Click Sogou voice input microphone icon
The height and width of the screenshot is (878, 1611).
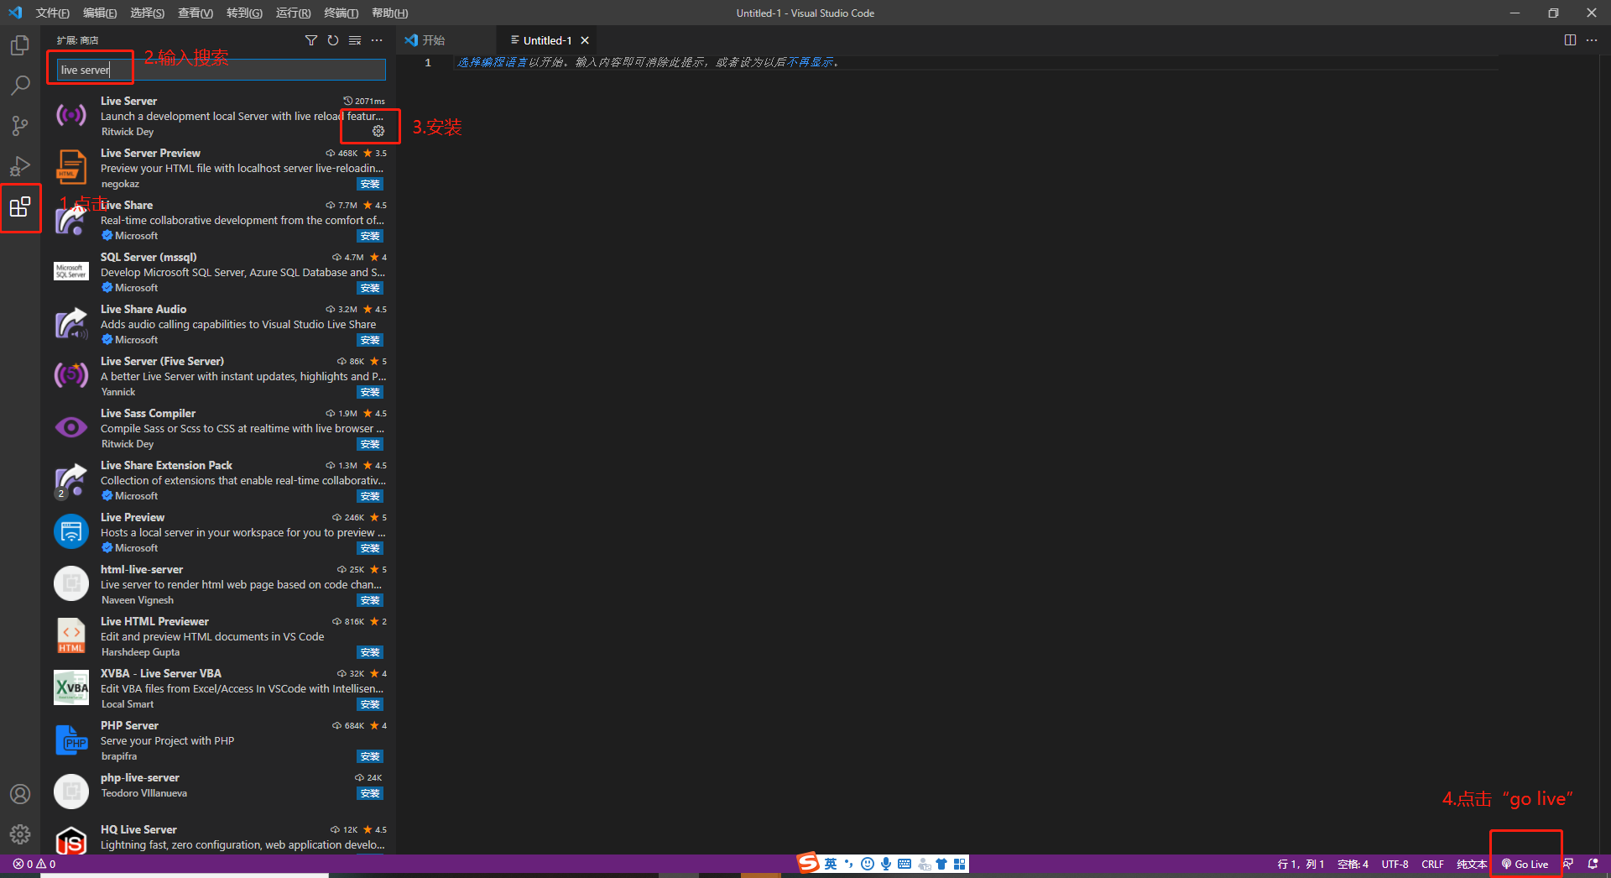point(886,864)
